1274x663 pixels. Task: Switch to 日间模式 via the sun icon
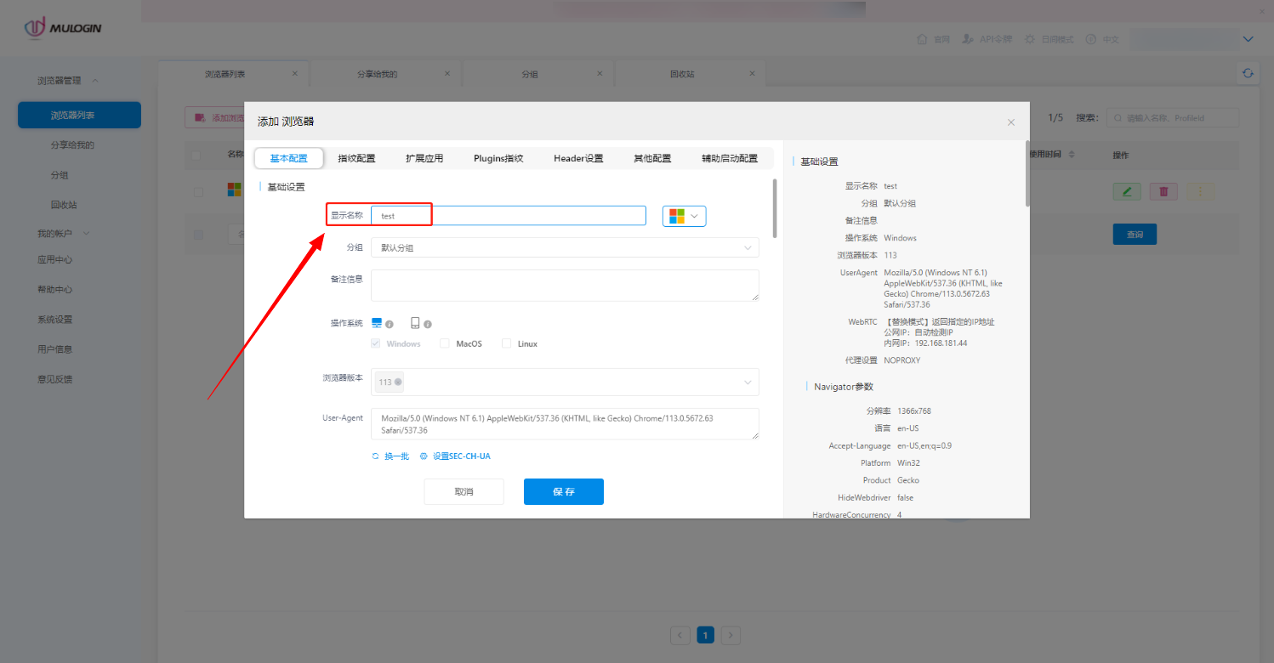pyautogui.click(x=1029, y=38)
